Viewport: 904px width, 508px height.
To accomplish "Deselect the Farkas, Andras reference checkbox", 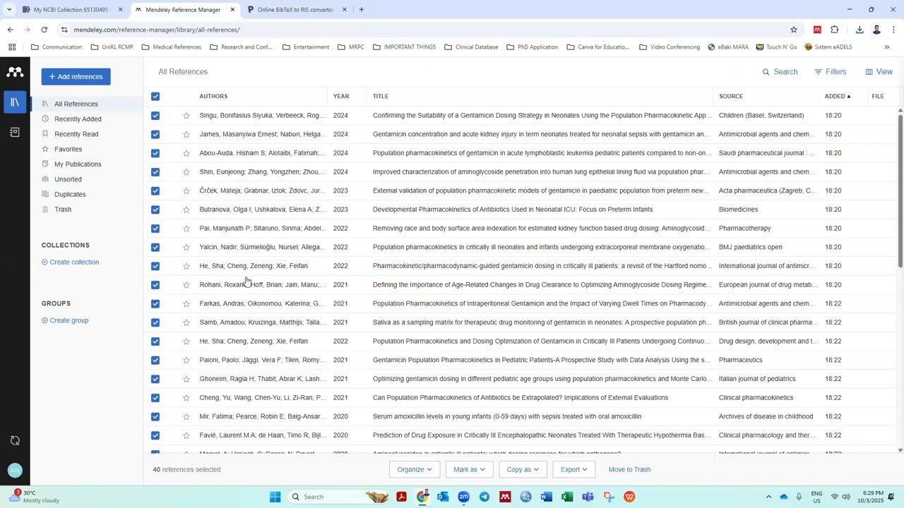I will (x=155, y=303).
